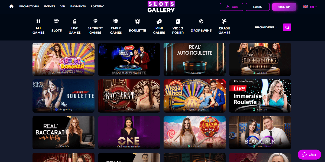This screenshot has width=325, height=162.
Task: Go to the home page via house icon
Action: tap(11, 6)
